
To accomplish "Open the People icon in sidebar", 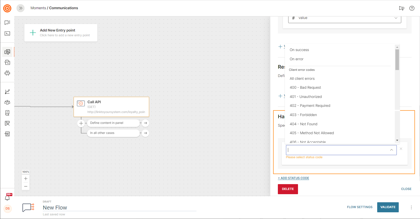I will click(8, 102).
